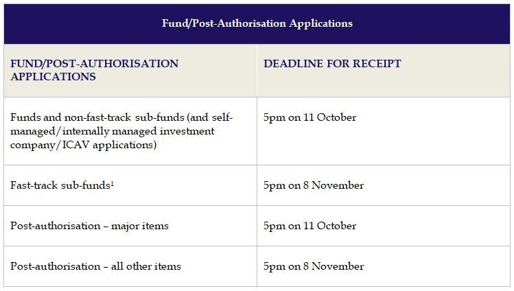514x291 pixels.
Task: Click the word 'RECEIPT' in column header
Action: coord(377,64)
